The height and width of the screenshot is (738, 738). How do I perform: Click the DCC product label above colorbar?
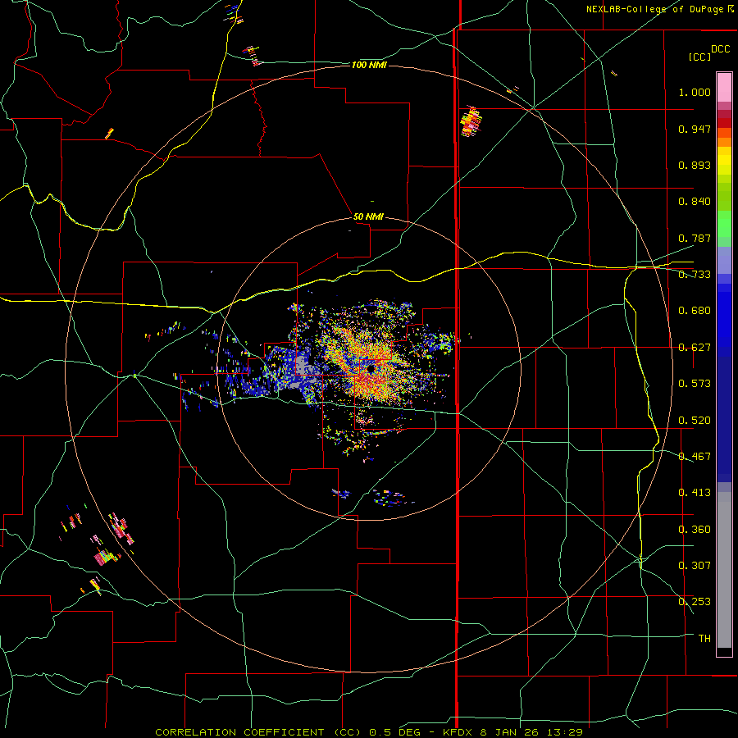point(720,49)
